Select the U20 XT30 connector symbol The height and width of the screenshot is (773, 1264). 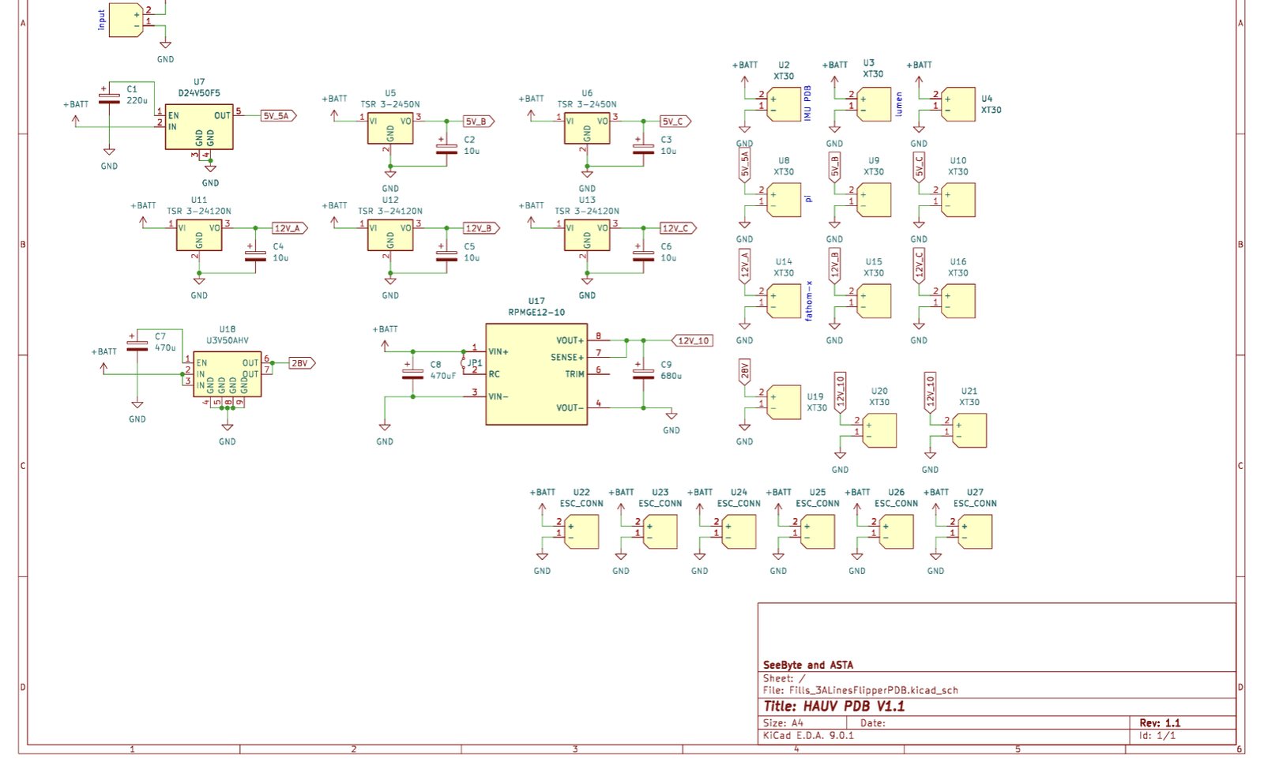coord(879,430)
